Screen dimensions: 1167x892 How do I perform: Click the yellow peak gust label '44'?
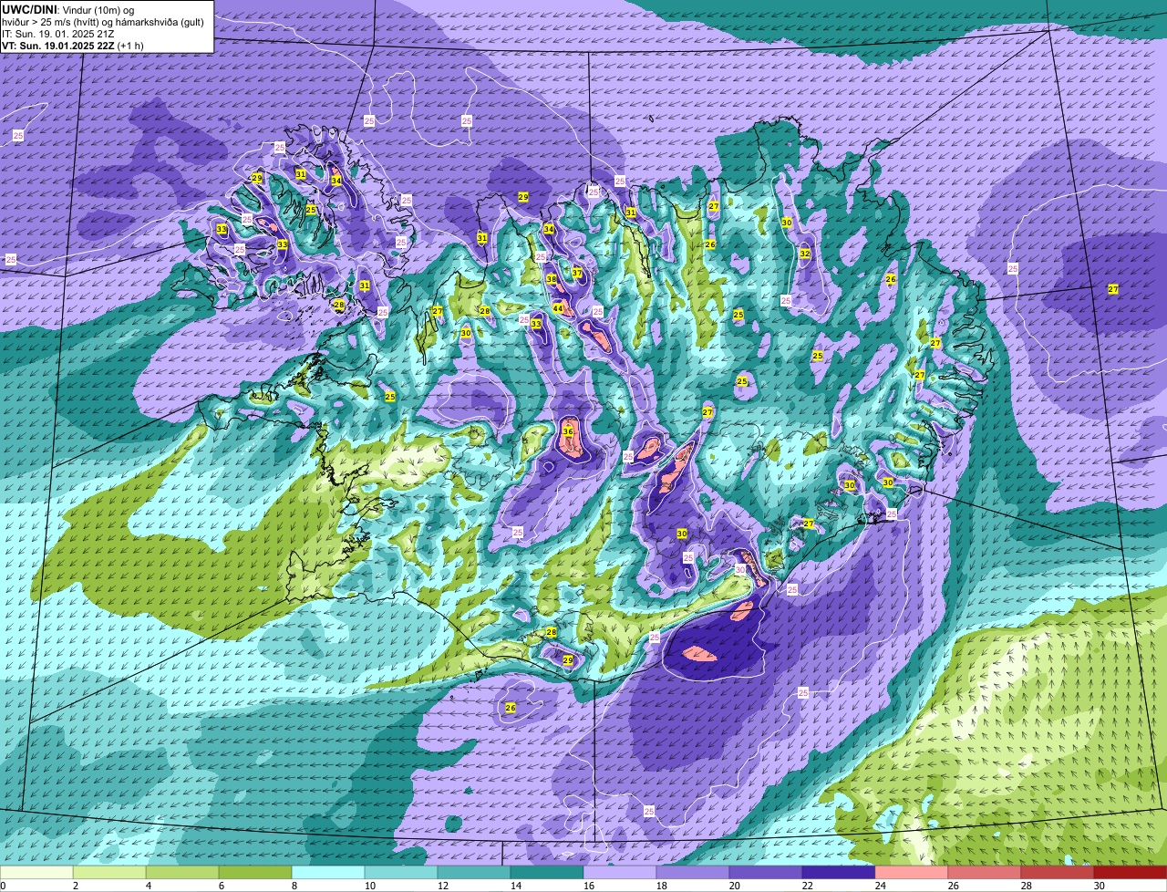point(558,309)
